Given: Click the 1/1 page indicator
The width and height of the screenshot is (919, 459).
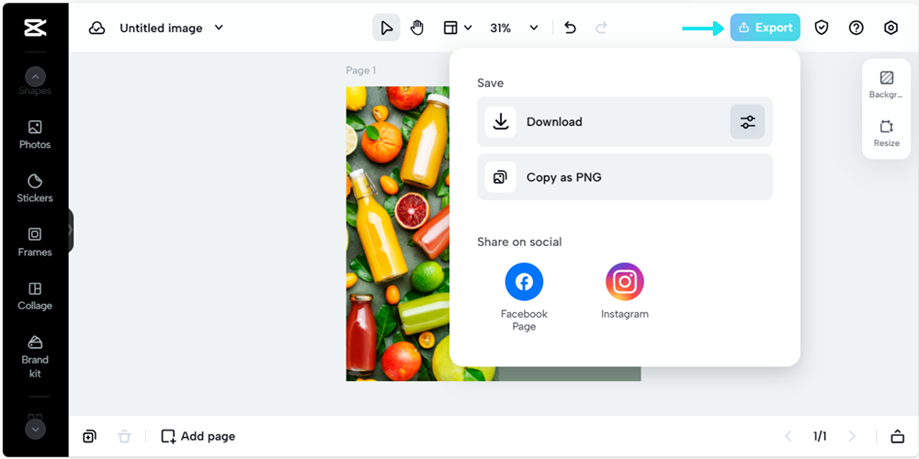Looking at the screenshot, I should click(x=820, y=436).
